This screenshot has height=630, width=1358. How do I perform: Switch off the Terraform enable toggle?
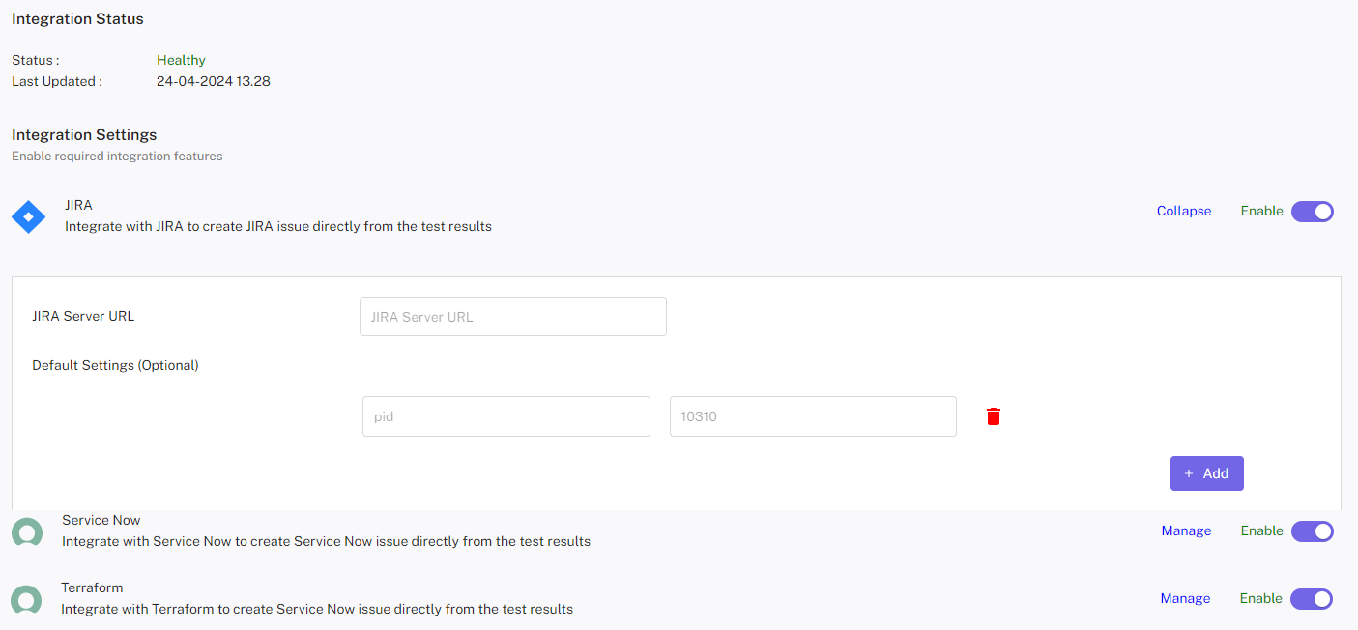point(1312,599)
